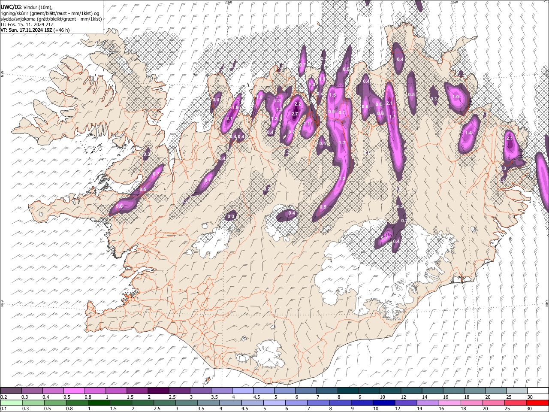549x412 pixels.
Task: Click the dark purple 2–2.5 swatch in top legend
Action: pyautogui.click(x=158, y=391)
